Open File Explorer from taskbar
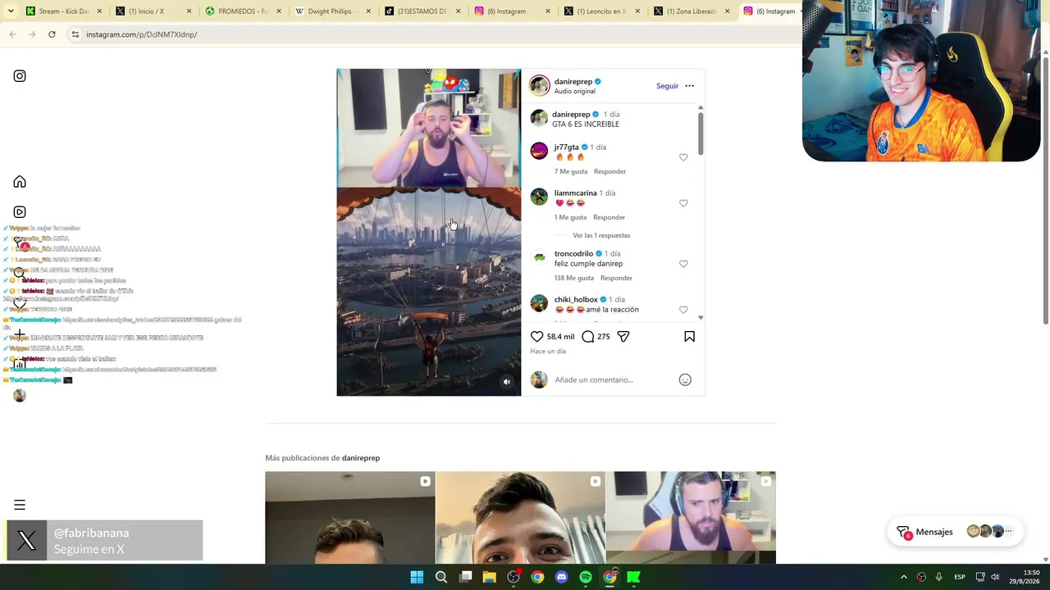1050x590 pixels. pyautogui.click(x=490, y=577)
